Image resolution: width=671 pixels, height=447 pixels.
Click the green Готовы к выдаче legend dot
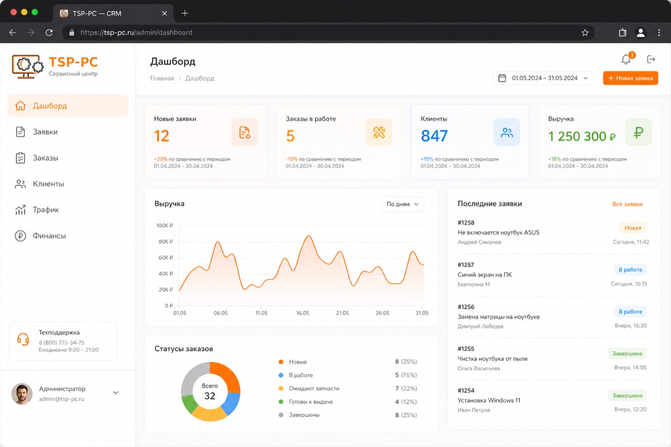(281, 402)
